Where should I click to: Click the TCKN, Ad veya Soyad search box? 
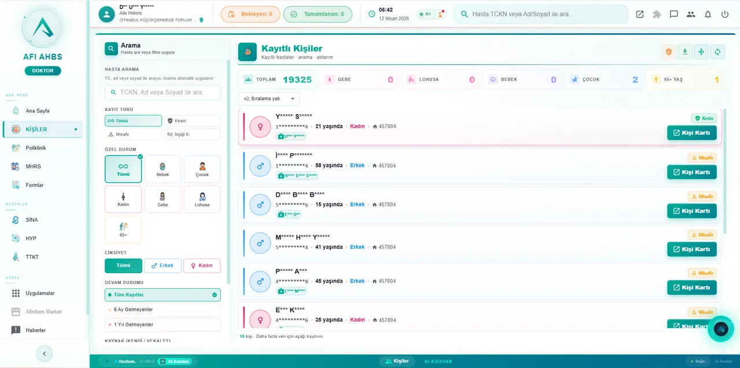[162, 93]
